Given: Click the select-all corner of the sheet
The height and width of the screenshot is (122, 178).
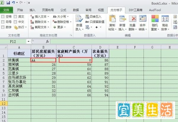Looking at the screenshot, I should tap(4, 47).
